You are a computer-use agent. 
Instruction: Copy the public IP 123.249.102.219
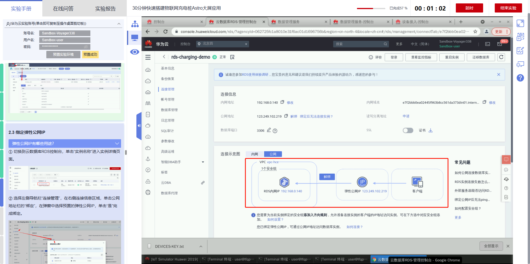[x=286, y=116]
